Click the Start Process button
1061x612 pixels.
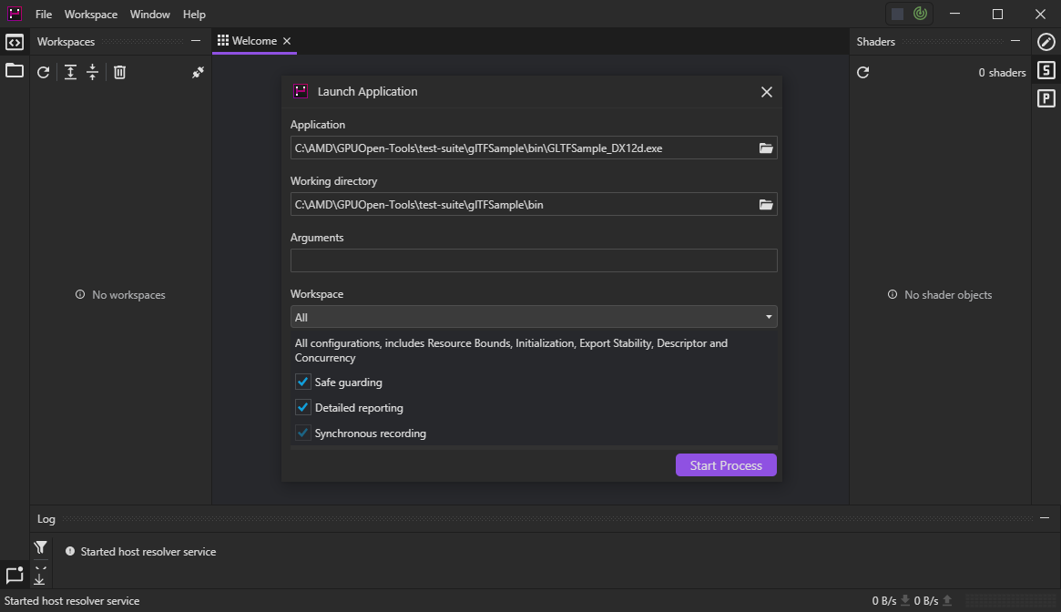pos(725,465)
